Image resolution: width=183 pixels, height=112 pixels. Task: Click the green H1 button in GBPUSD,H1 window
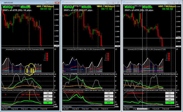[x=170, y=103]
